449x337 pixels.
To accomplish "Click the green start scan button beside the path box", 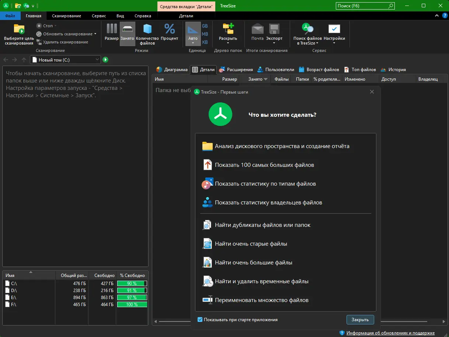I will point(105,60).
